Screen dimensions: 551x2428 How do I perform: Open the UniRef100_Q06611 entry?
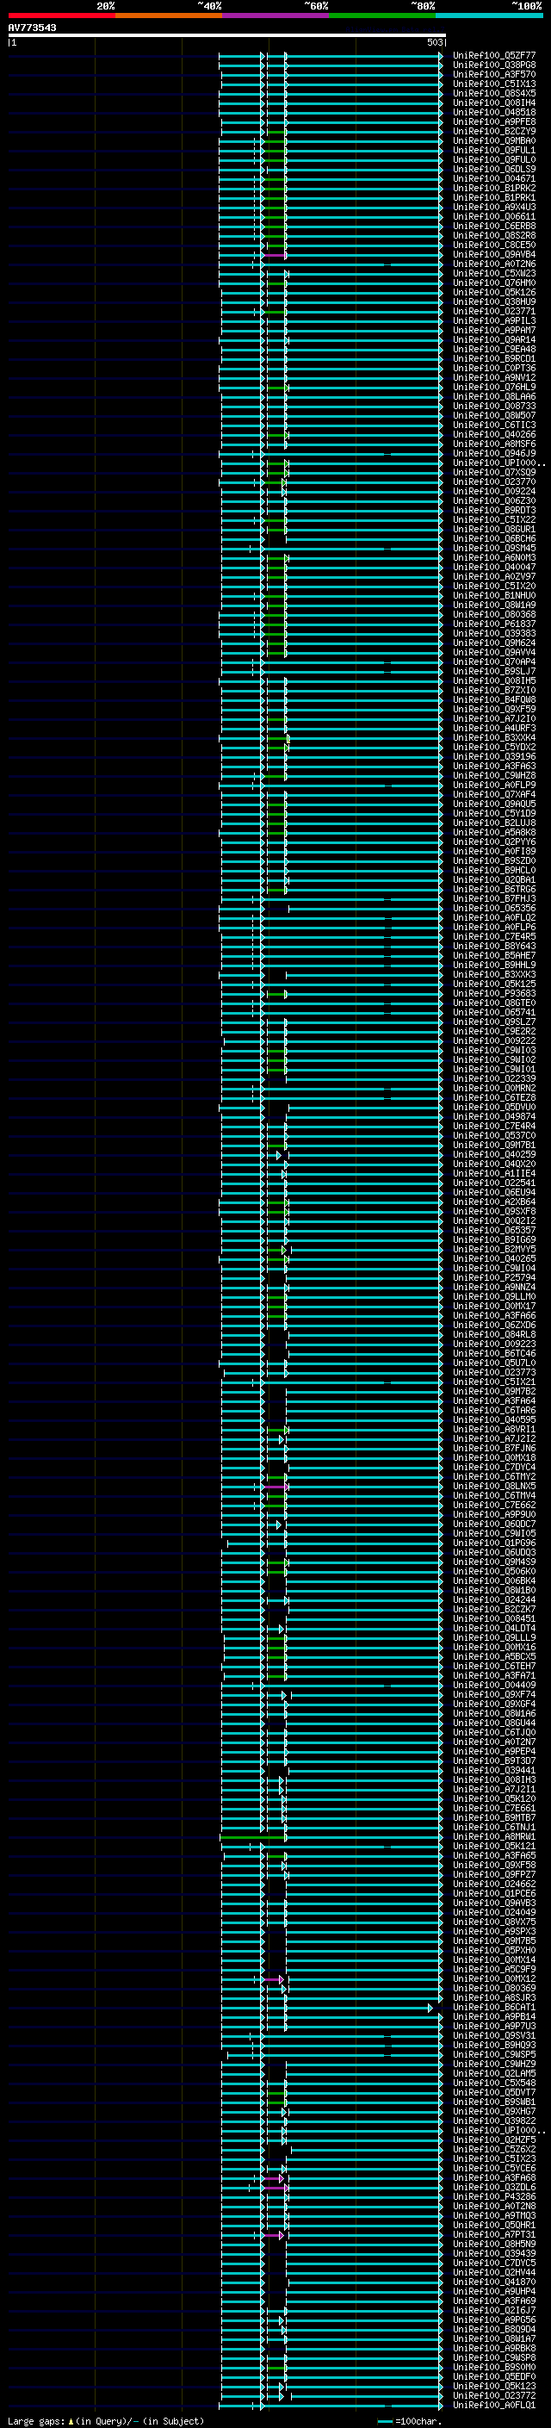point(494,217)
